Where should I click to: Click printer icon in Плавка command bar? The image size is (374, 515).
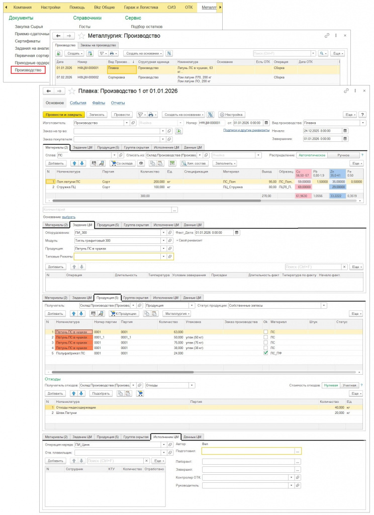[152, 115]
